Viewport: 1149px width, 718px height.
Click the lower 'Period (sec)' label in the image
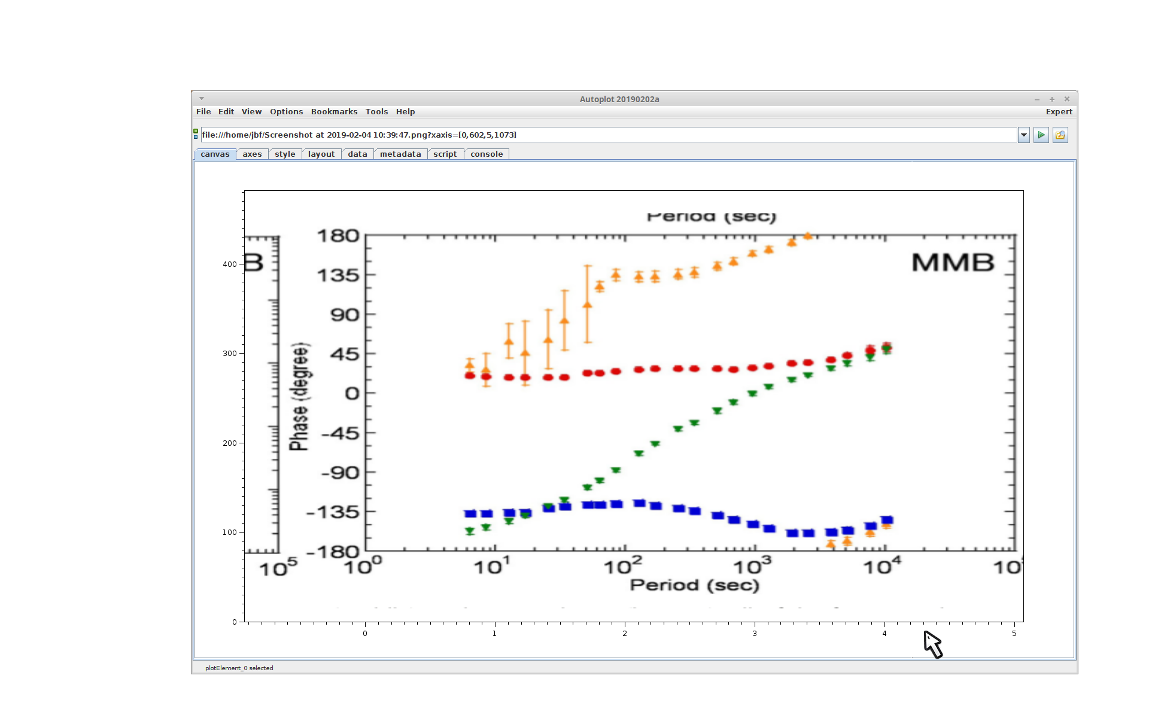(x=694, y=585)
